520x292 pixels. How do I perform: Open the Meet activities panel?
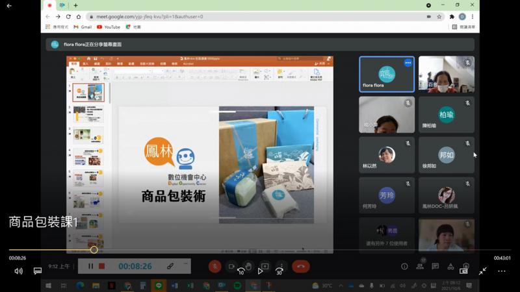click(450, 266)
